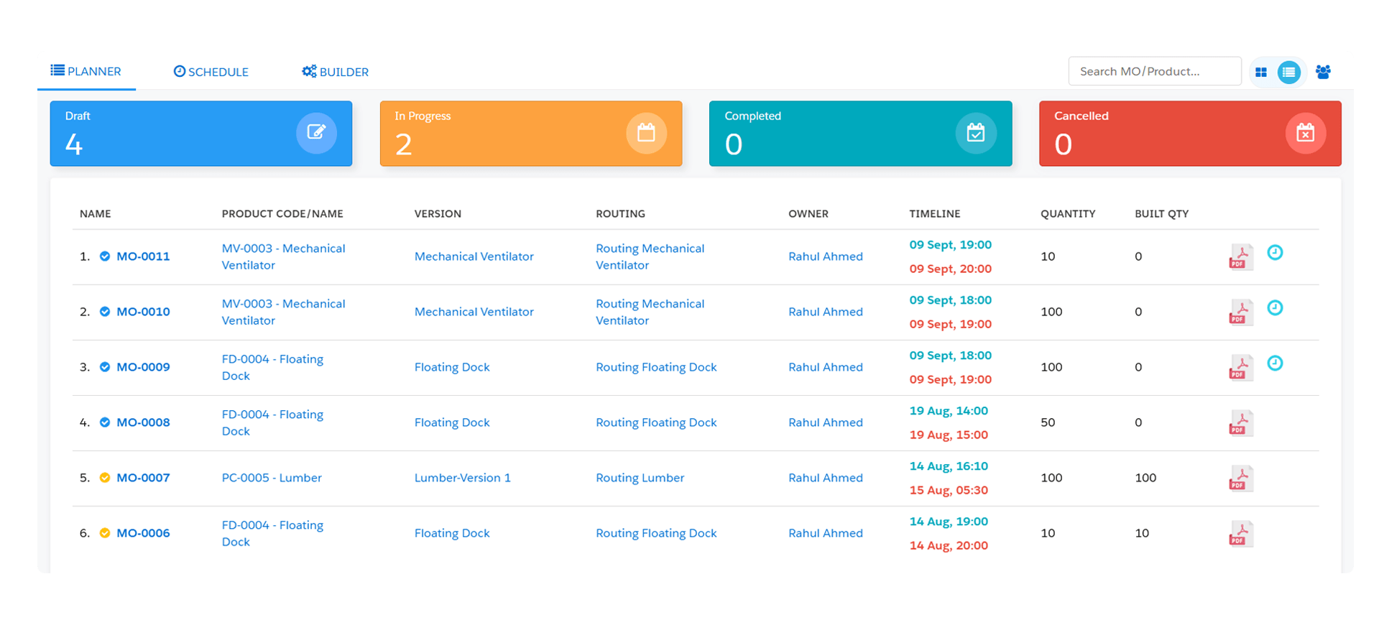Click status badge beside MO-0008
Screen dimensions: 1379x630
pyautogui.click(x=105, y=422)
